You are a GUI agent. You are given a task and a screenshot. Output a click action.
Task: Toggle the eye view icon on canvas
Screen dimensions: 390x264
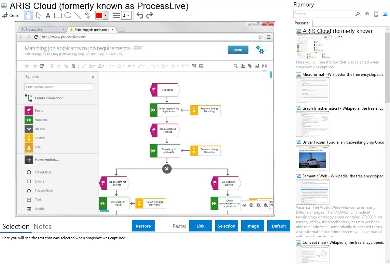tap(244, 205)
